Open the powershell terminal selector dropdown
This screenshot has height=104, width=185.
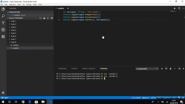(x=147, y=69)
